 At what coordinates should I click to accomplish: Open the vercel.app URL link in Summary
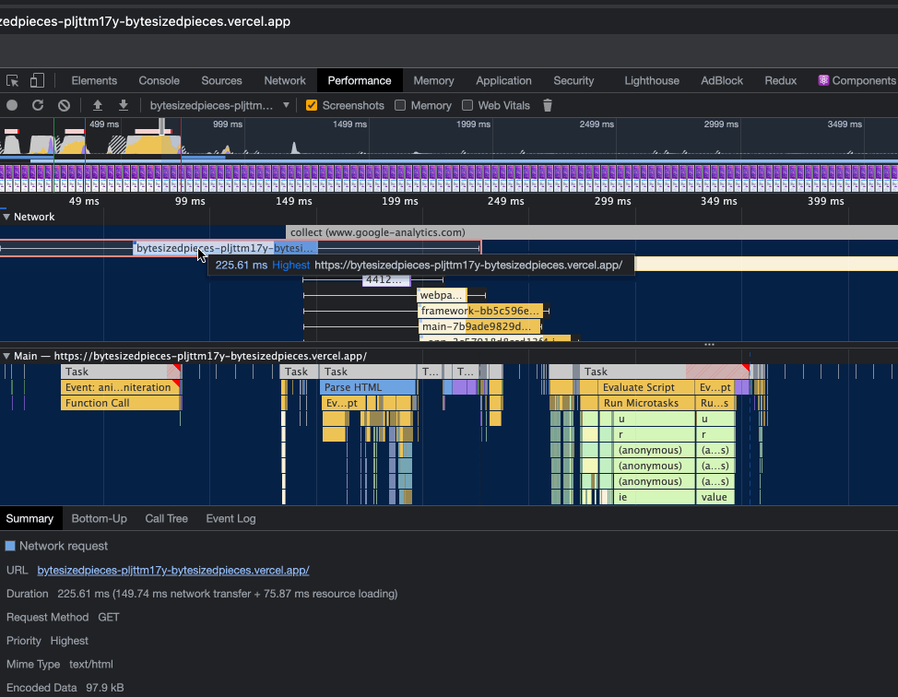point(172,571)
